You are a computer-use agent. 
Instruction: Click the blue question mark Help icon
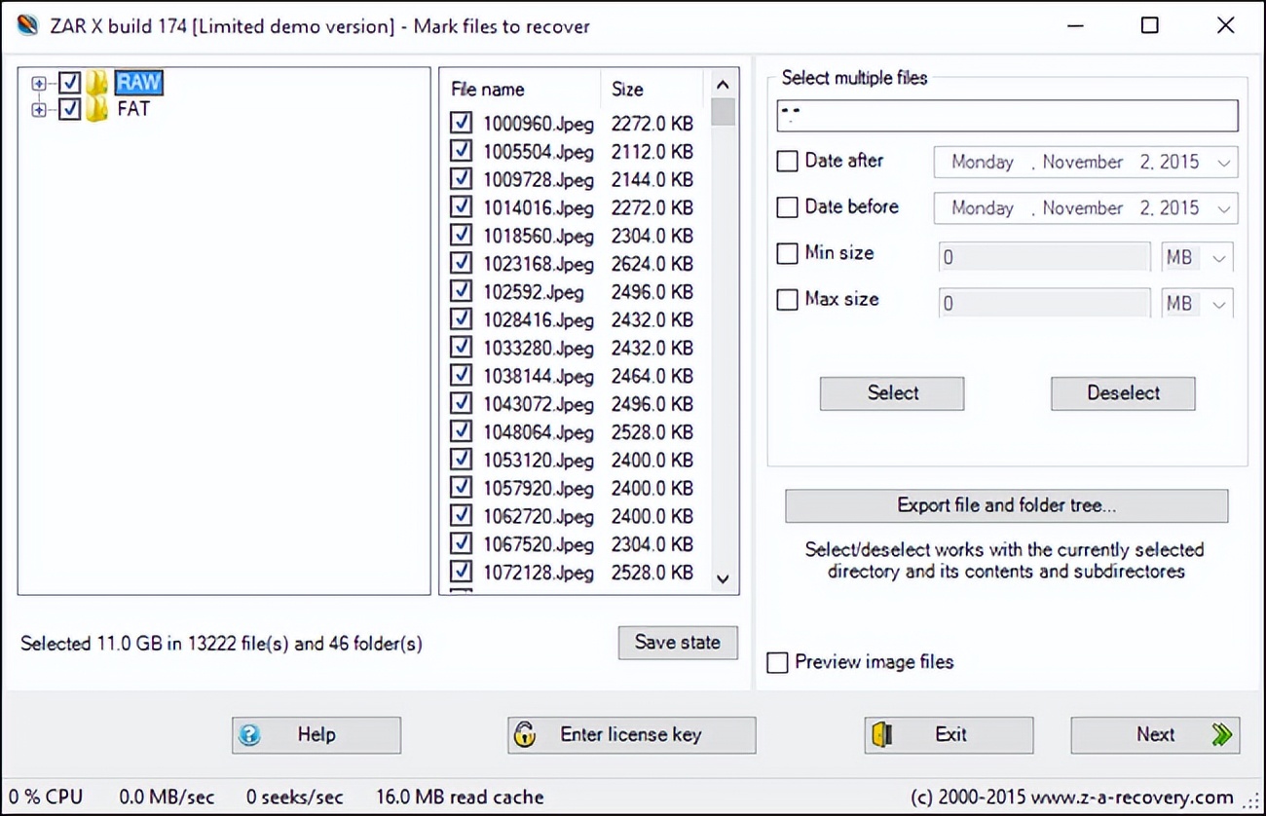[249, 735]
